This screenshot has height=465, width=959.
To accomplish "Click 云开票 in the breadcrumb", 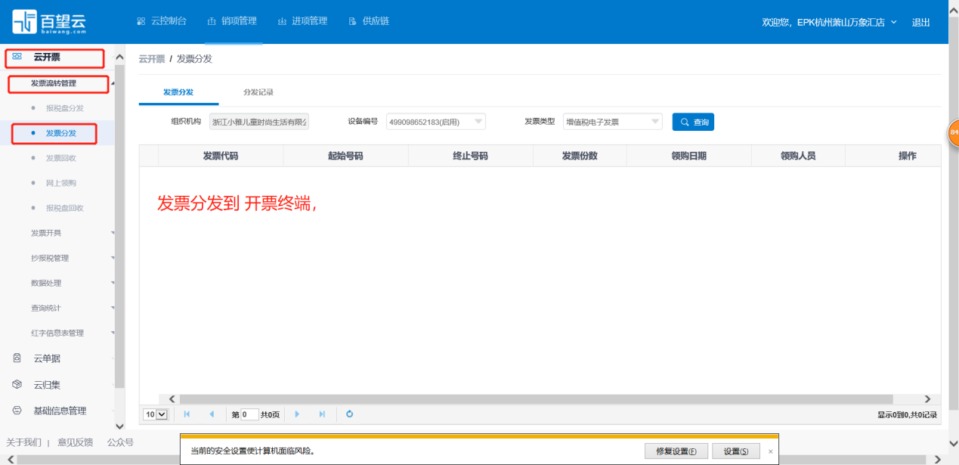I will pyautogui.click(x=152, y=59).
